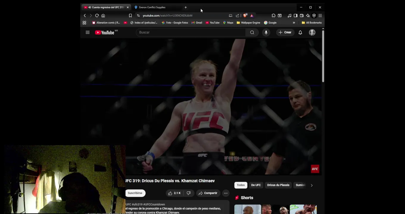
Task: Toggle the browser sidebar panel
Action: 295,15
